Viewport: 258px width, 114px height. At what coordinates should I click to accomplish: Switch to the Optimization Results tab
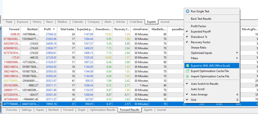click(103, 110)
